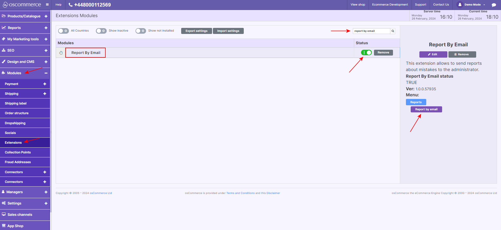Viewport: 501px width, 230px height.
Task: Click the Reports chart icon
Action: [x=4, y=27]
